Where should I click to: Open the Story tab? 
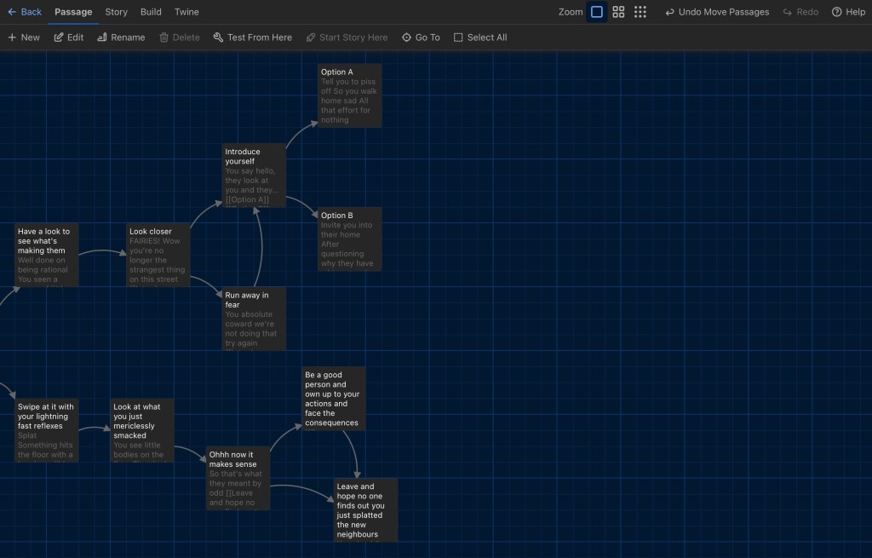click(117, 12)
